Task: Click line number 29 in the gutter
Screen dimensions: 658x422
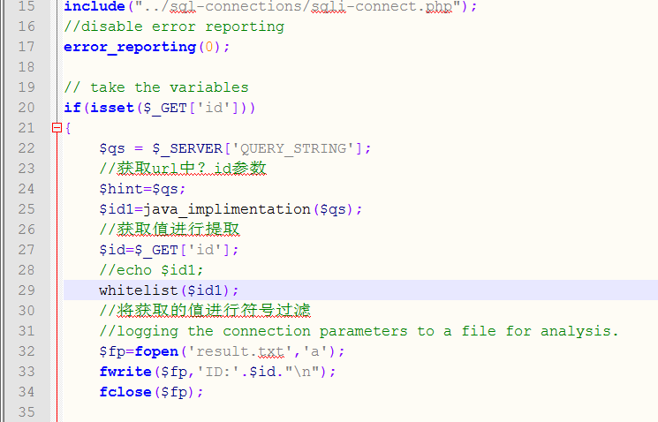Action: (26, 290)
